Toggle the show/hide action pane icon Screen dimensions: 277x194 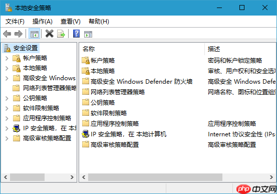88,34
